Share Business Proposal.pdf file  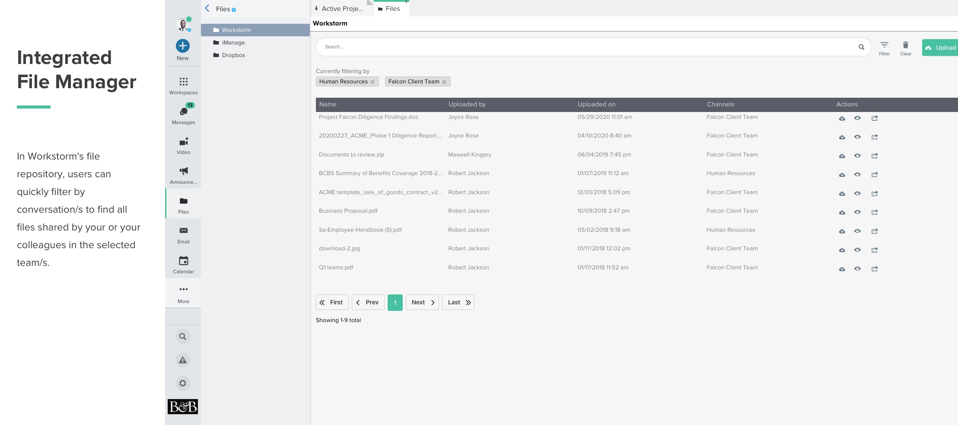point(875,212)
